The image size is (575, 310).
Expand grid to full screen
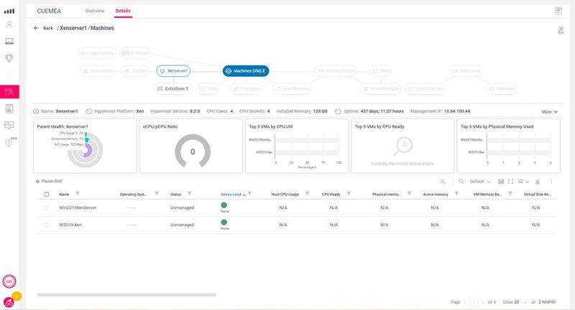tap(510, 182)
